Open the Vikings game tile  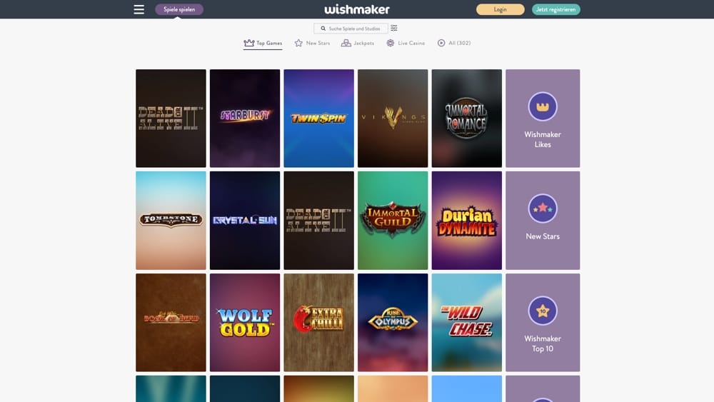pos(393,119)
